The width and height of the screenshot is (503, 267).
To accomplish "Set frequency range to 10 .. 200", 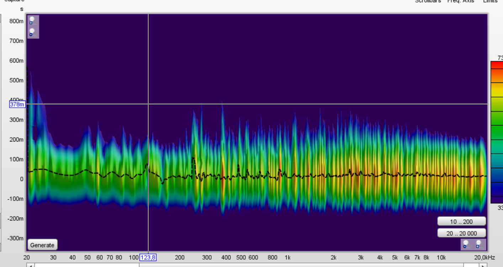I will [461, 221].
